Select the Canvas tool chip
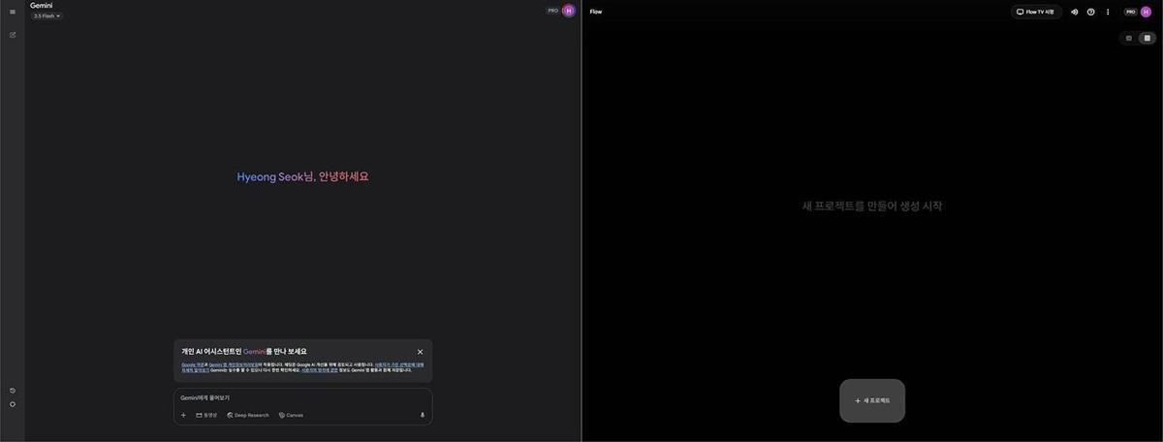The image size is (1163, 442). pyautogui.click(x=291, y=415)
